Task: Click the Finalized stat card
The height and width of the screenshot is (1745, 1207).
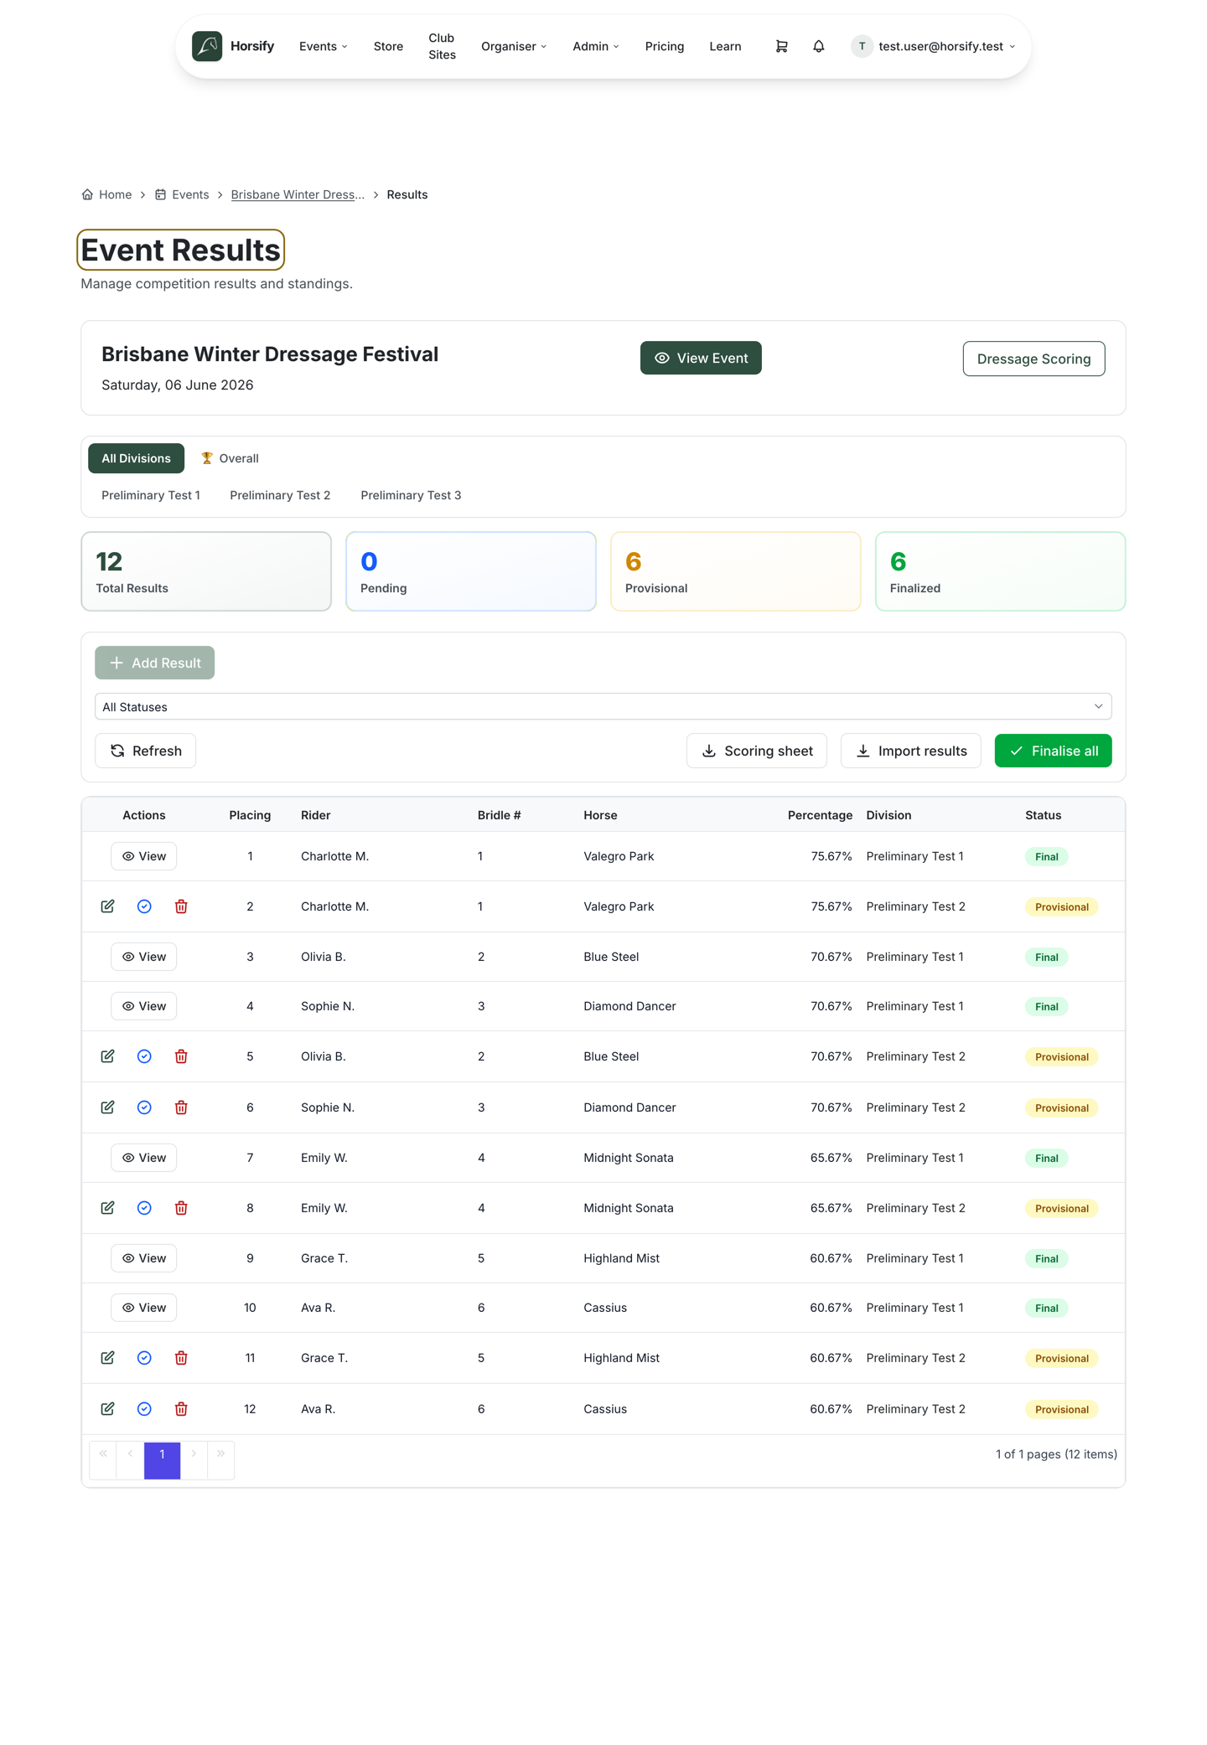Action: 1001,571
